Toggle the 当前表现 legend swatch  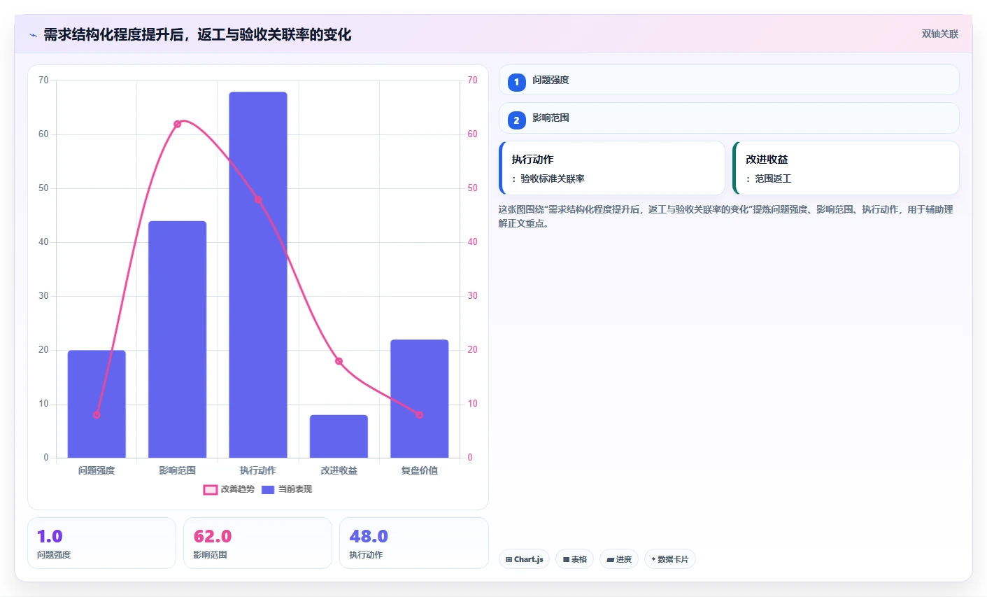268,489
